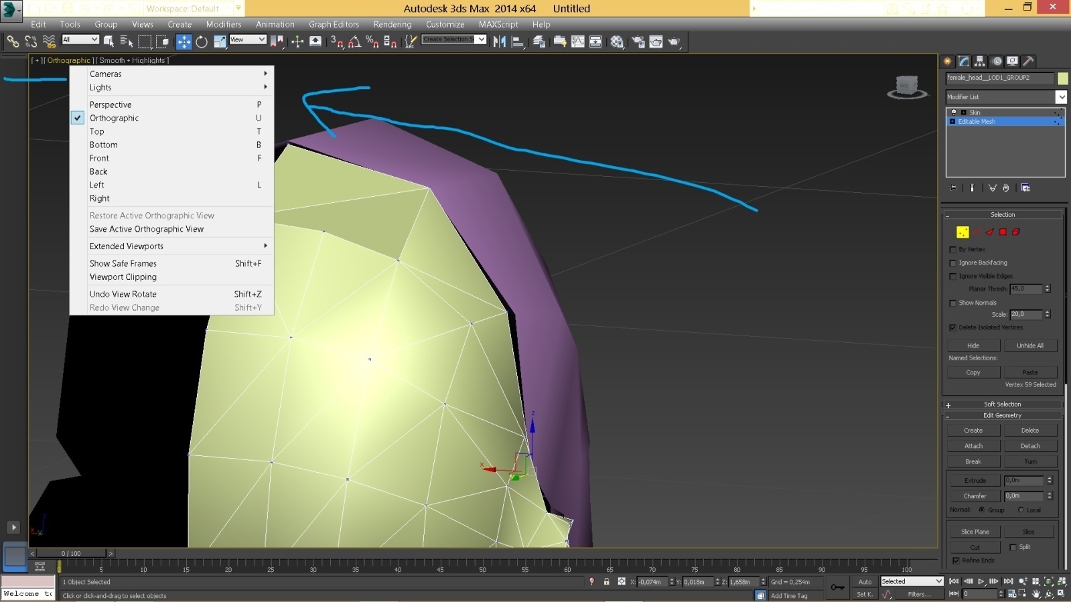Open the Rendering menu
1071x602 pixels.
pyautogui.click(x=392, y=24)
